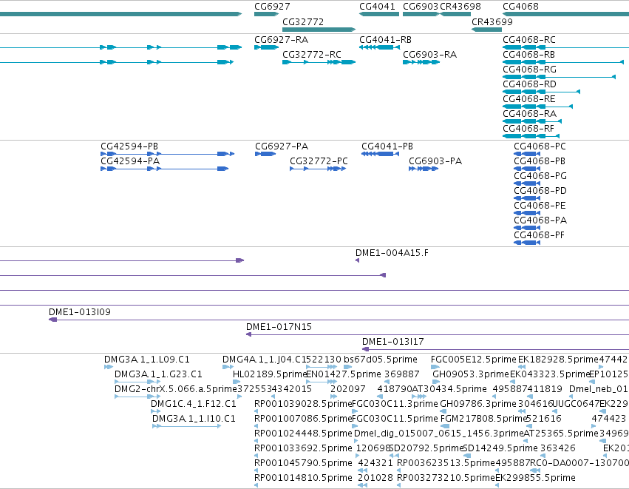This screenshot has height=489, width=629.
Task: Select the CG6927 gene label
Action: 272,7
